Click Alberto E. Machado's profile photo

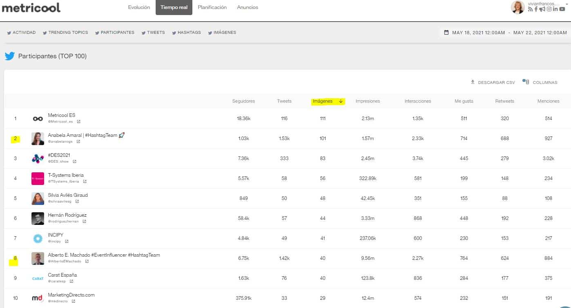pos(38,258)
